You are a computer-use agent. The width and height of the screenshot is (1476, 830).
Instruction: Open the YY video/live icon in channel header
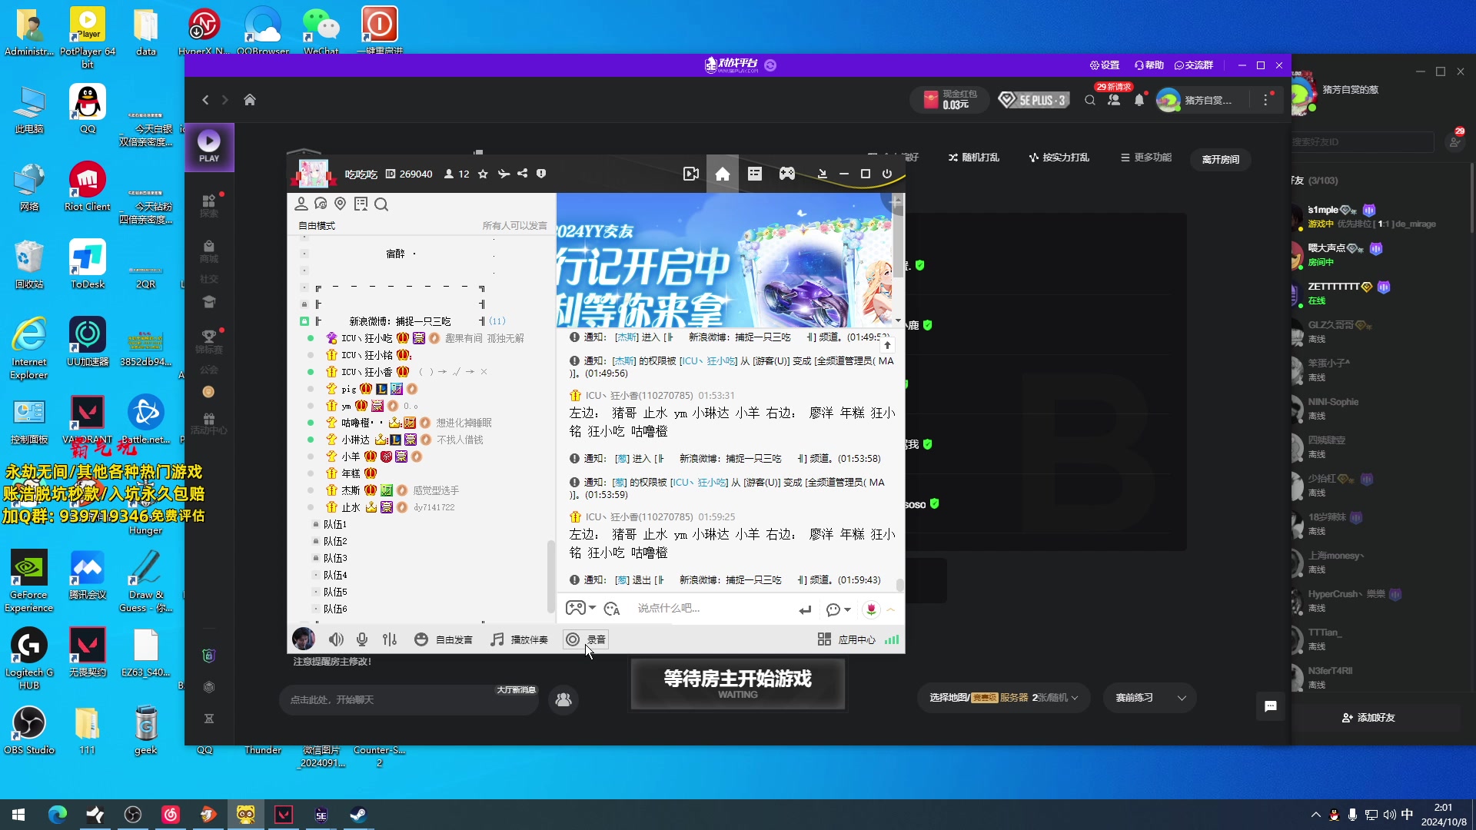pyautogui.click(x=691, y=174)
